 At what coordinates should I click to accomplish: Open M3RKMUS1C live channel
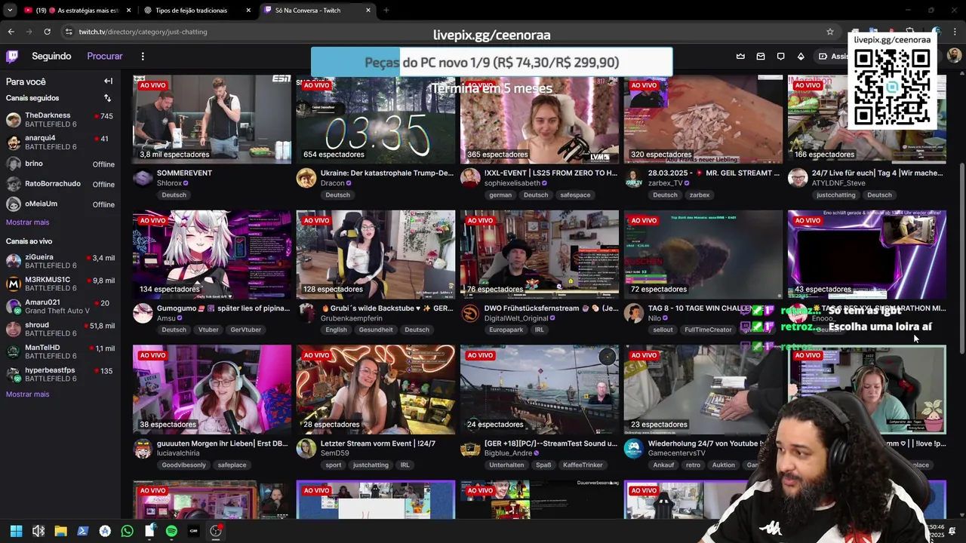click(60, 284)
